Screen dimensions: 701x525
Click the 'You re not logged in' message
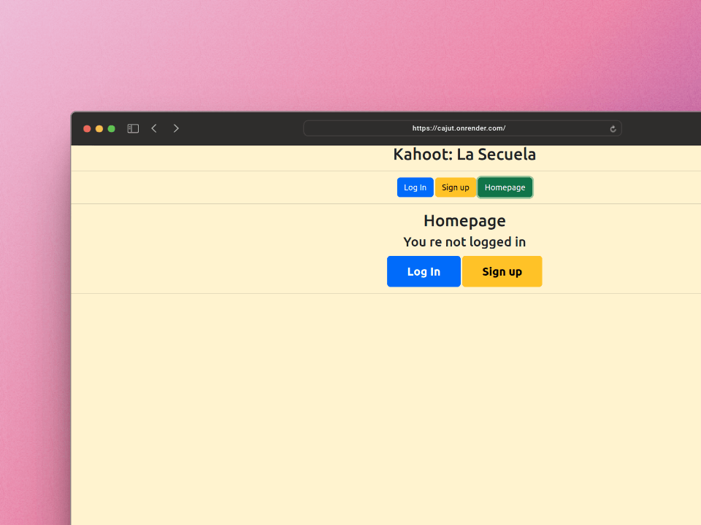[x=464, y=242]
